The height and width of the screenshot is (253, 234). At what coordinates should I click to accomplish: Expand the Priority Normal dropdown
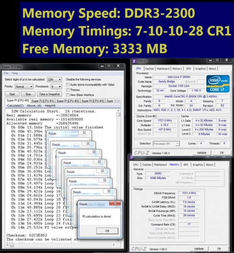(x=24, y=86)
